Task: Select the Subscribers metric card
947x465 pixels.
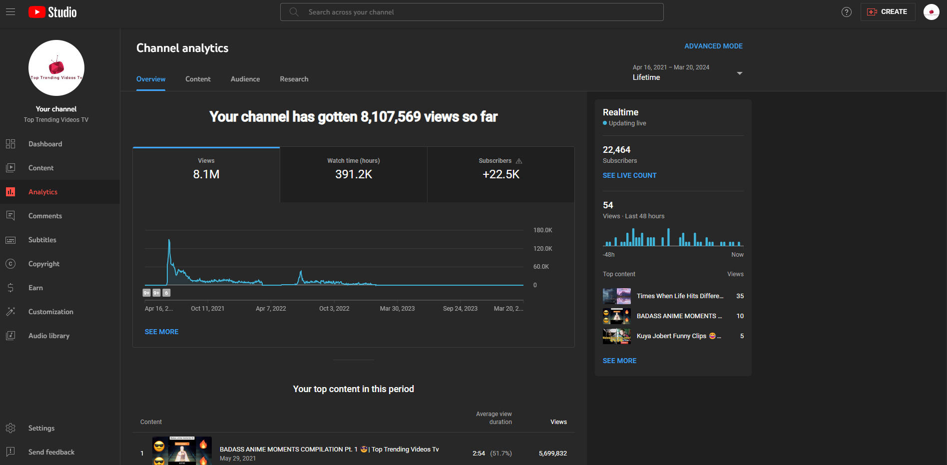Action: pyautogui.click(x=500, y=174)
